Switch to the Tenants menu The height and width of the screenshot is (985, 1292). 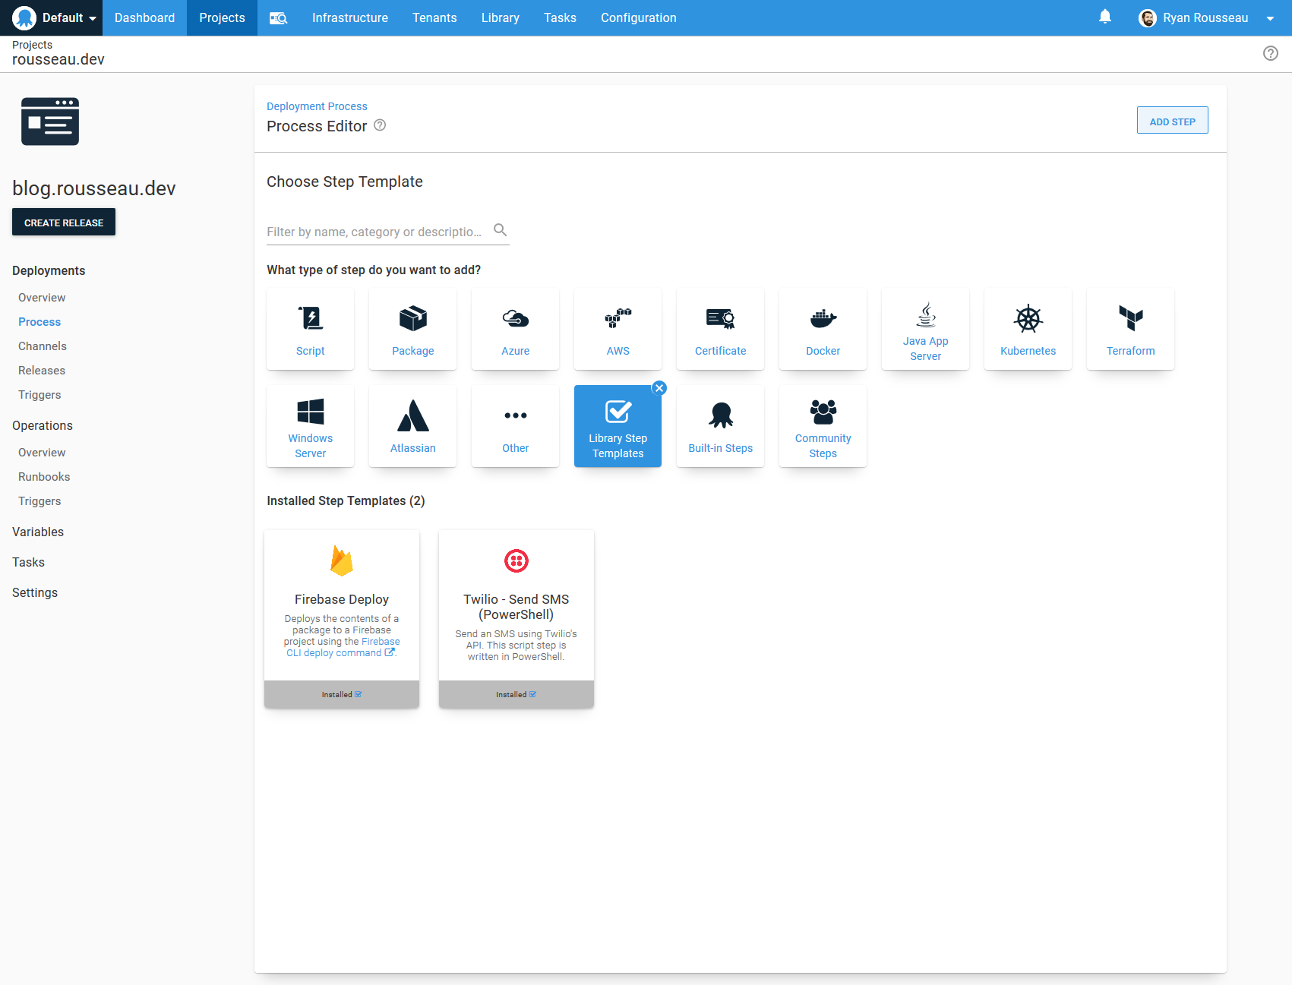pos(434,17)
